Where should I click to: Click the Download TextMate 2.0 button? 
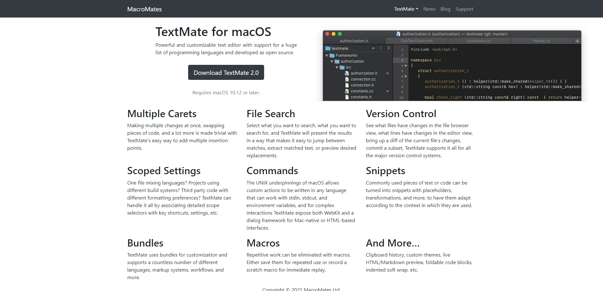pyautogui.click(x=226, y=72)
